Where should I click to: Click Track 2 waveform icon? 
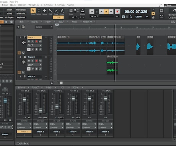pyautogui.click(x=24, y=62)
